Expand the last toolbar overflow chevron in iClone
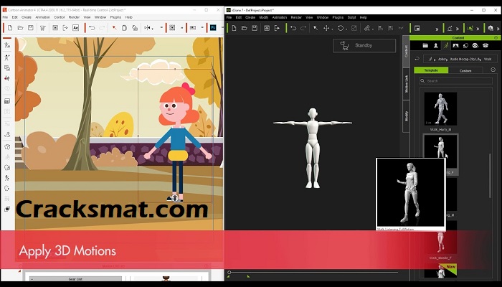 click(x=499, y=29)
